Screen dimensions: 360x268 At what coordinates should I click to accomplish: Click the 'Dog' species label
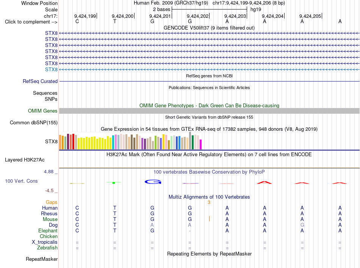(53, 225)
